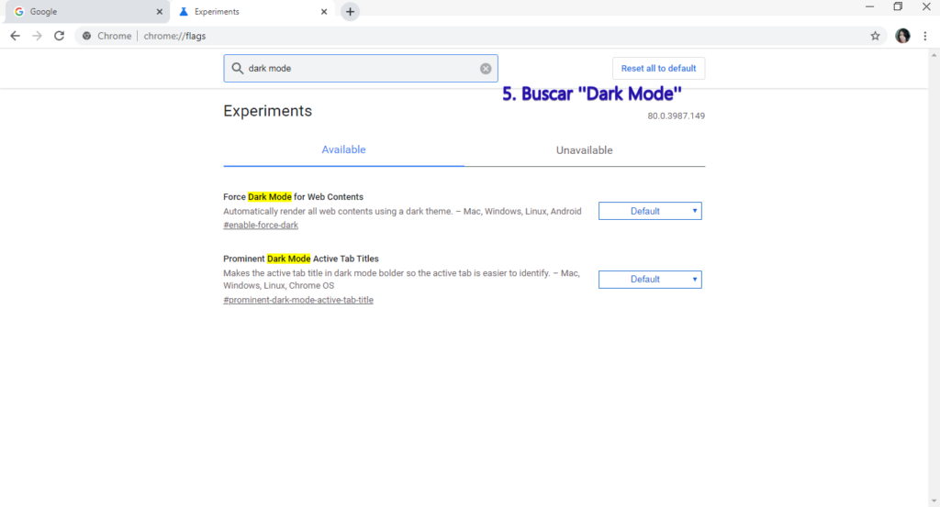The height and width of the screenshot is (507, 940).
Task: Switch to the Google browser tab
Action: pyautogui.click(x=83, y=12)
